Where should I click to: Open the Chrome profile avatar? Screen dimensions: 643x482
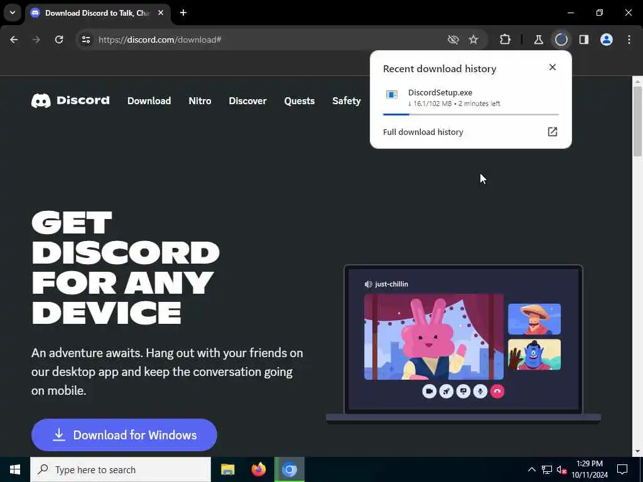(607, 40)
